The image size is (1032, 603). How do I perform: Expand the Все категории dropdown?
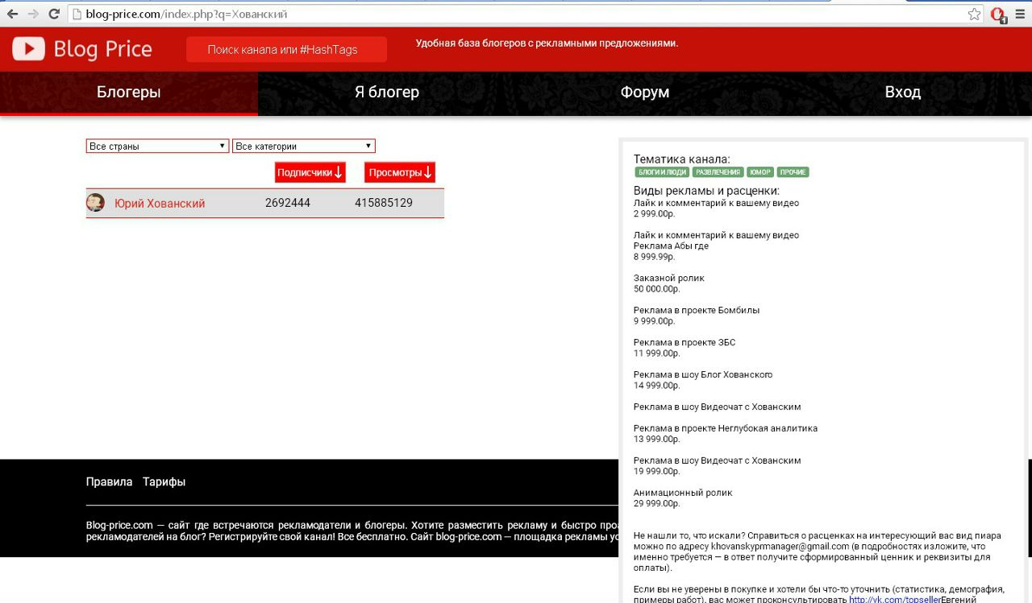coord(304,146)
